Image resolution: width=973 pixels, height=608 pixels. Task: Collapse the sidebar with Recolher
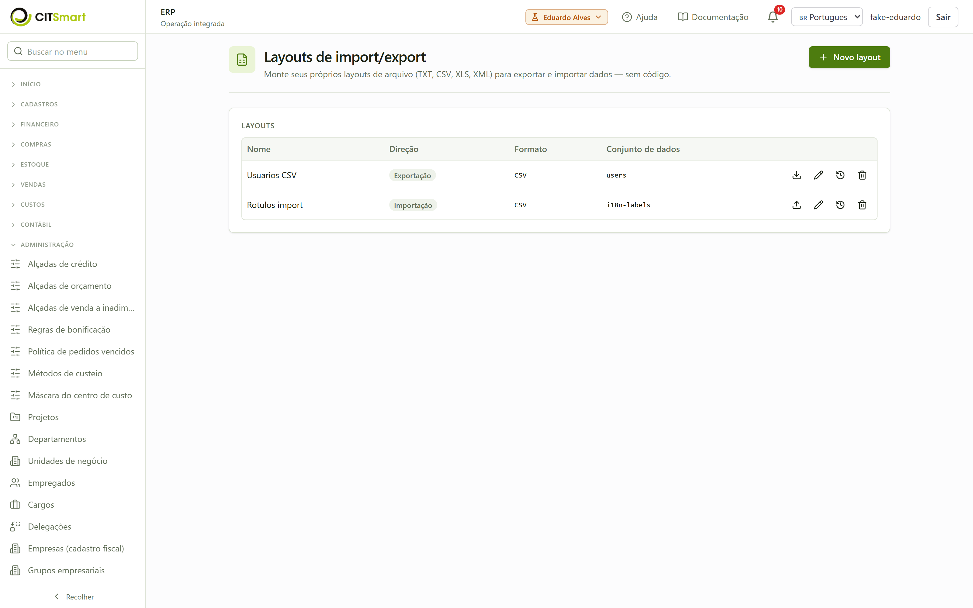point(74,597)
